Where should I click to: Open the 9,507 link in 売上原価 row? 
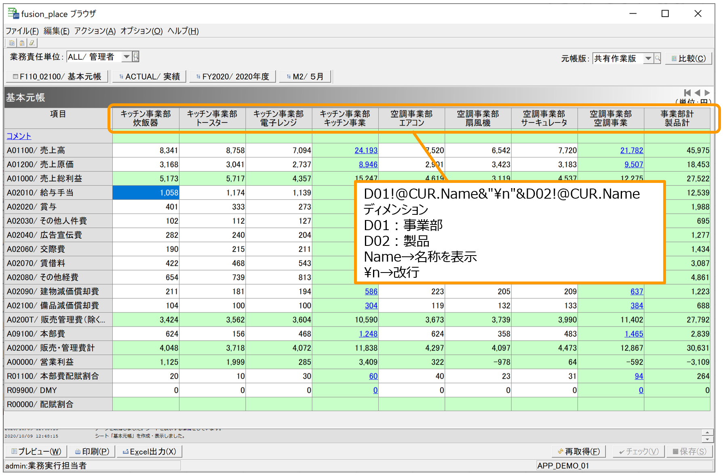point(634,164)
